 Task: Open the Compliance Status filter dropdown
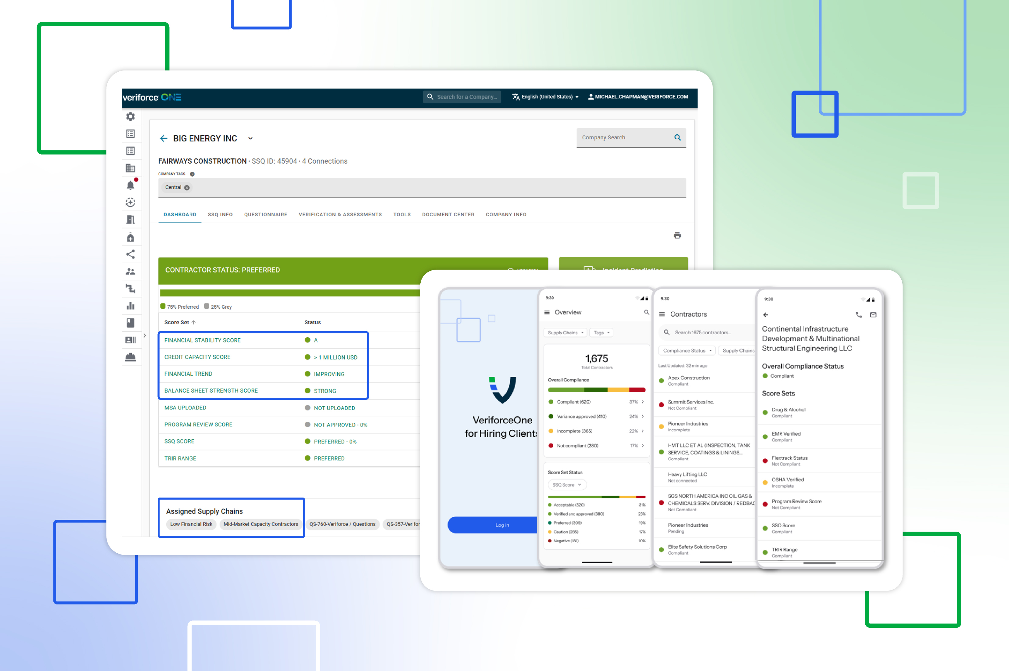pos(687,350)
